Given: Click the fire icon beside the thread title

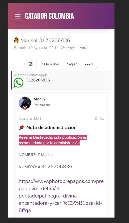Looking at the screenshot, I should 16,40.
